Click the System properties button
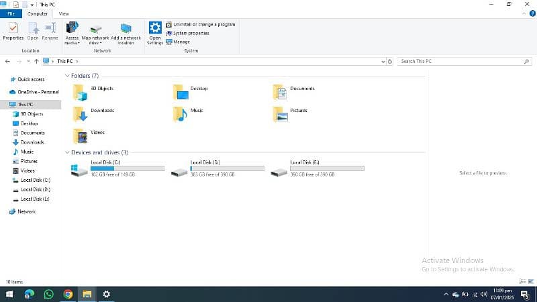Screen dimensions: 537x302 tap(191, 33)
